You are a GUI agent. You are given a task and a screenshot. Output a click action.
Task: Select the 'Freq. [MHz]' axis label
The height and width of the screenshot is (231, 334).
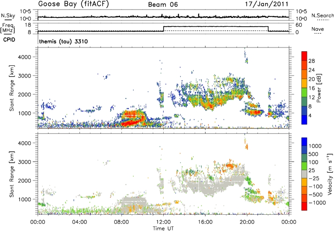pos(8,28)
